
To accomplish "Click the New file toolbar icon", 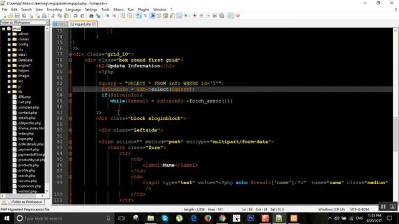I will [x=4, y=16].
